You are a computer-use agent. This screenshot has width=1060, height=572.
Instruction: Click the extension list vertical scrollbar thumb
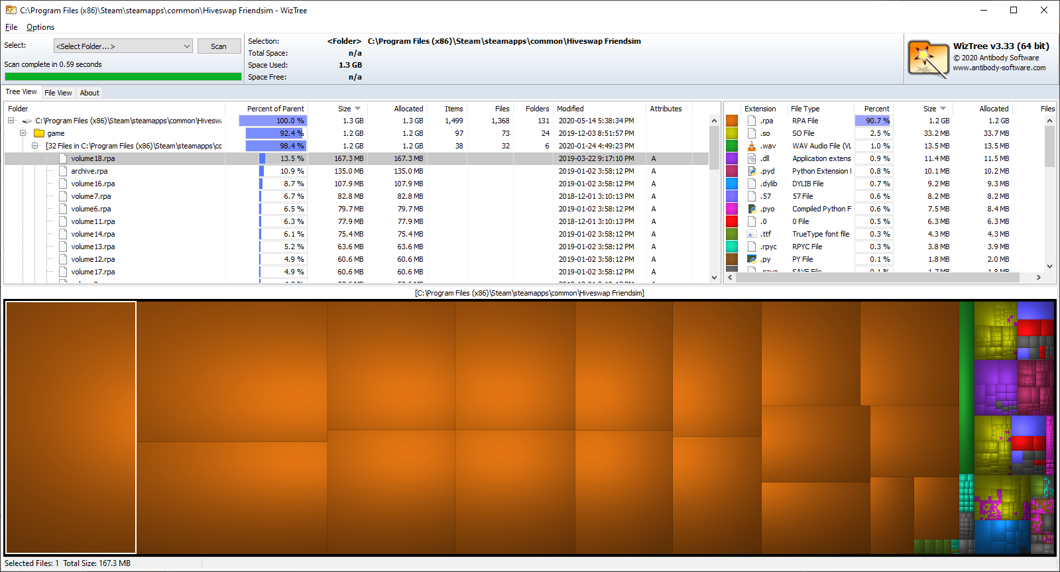click(1049, 146)
